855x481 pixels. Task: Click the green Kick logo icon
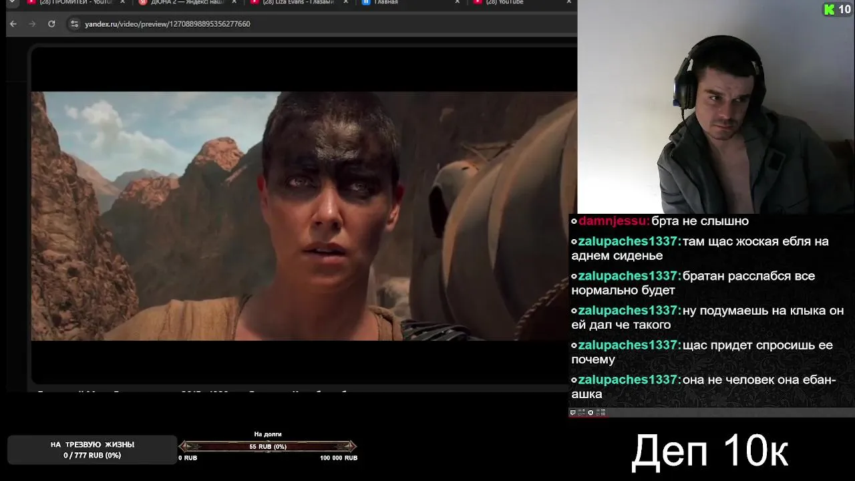click(x=830, y=9)
